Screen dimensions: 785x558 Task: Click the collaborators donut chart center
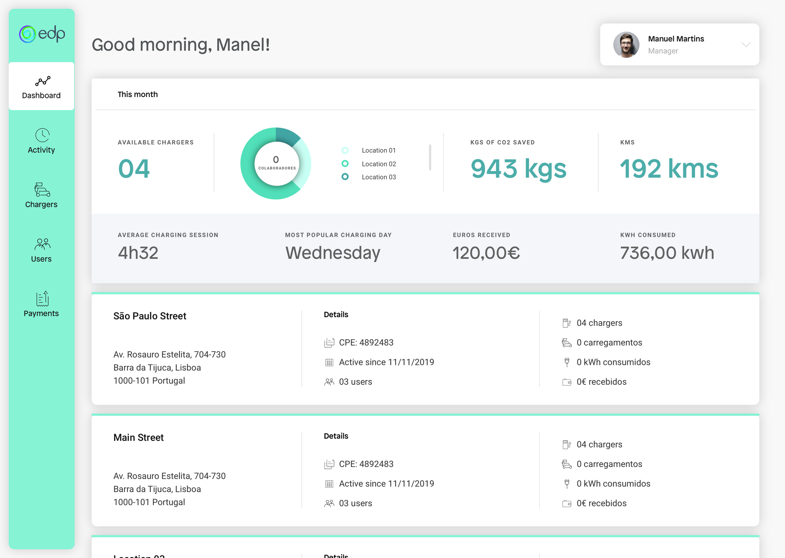[x=277, y=164]
